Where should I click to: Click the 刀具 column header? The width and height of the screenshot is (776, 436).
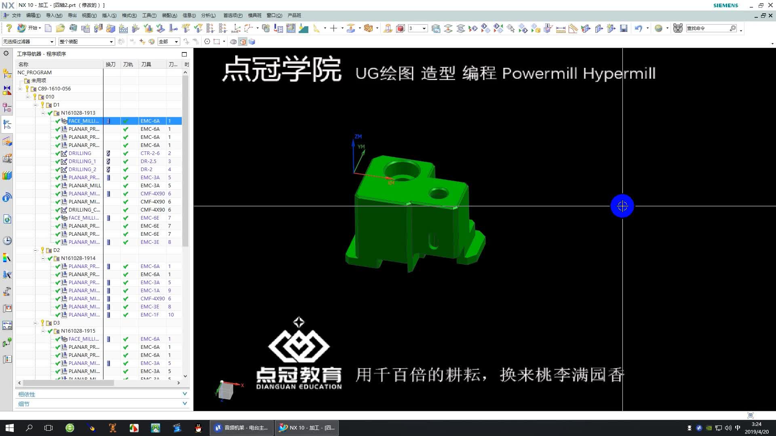click(x=146, y=64)
